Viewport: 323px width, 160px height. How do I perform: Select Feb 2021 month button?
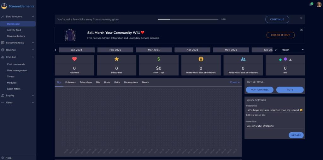(115, 50)
